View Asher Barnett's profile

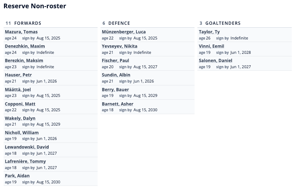(117, 104)
